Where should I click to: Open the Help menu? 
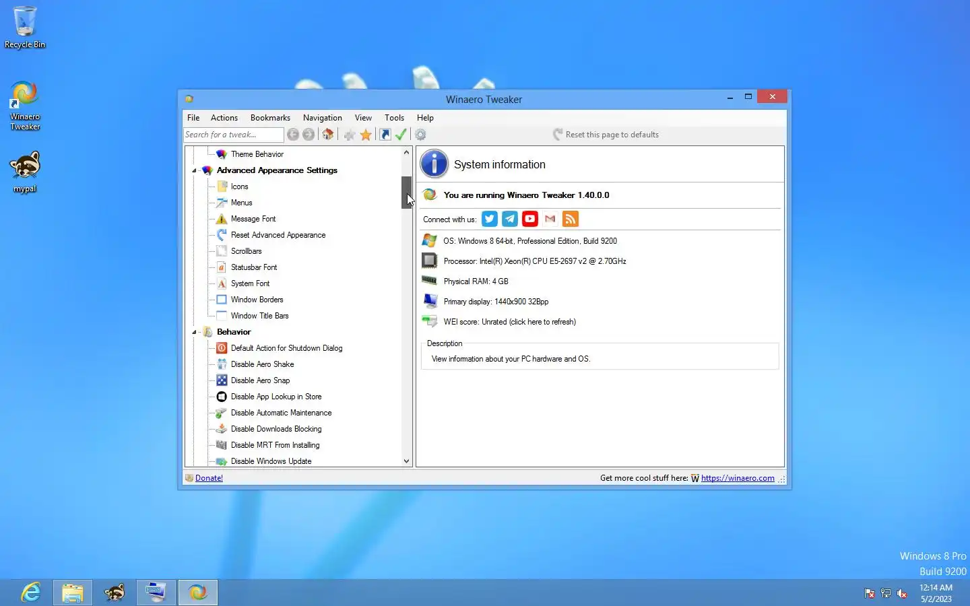pyautogui.click(x=425, y=118)
